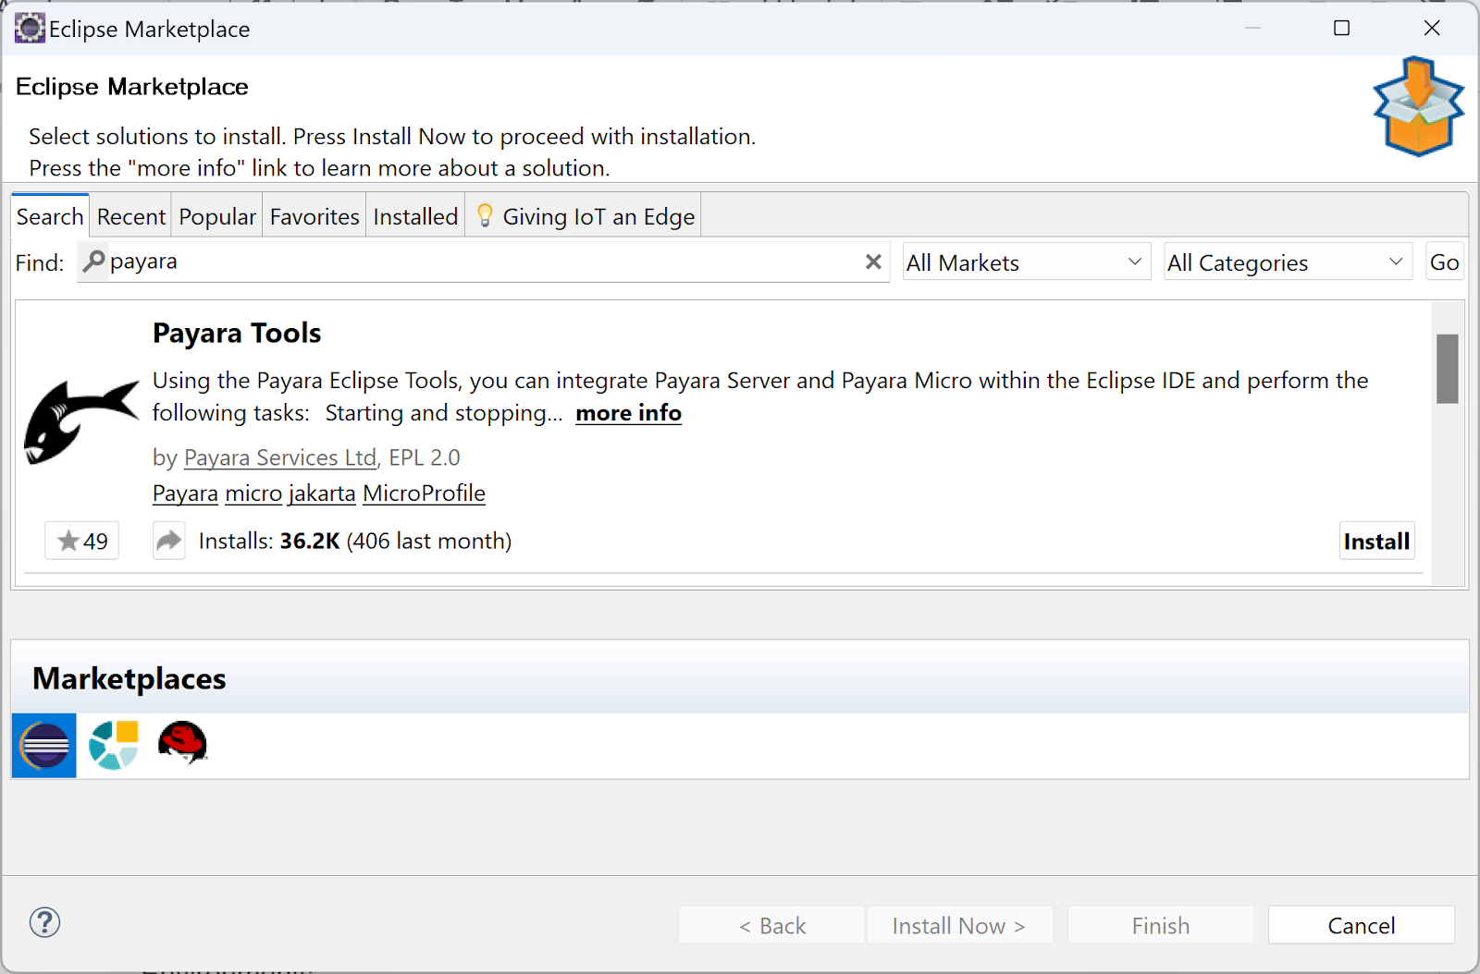Focus the Find search field containing payara
Screen dimensions: 1480x974
(x=484, y=262)
